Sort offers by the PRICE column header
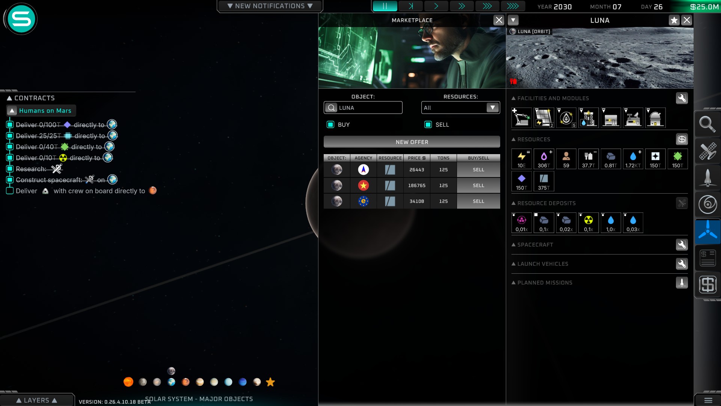The width and height of the screenshot is (721, 406). coord(416,158)
